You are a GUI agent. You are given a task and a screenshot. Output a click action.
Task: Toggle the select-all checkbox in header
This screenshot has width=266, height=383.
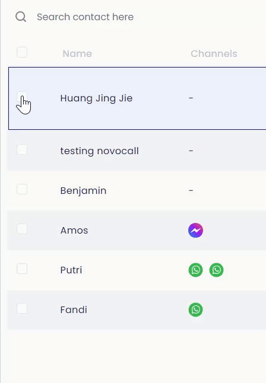pos(22,52)
